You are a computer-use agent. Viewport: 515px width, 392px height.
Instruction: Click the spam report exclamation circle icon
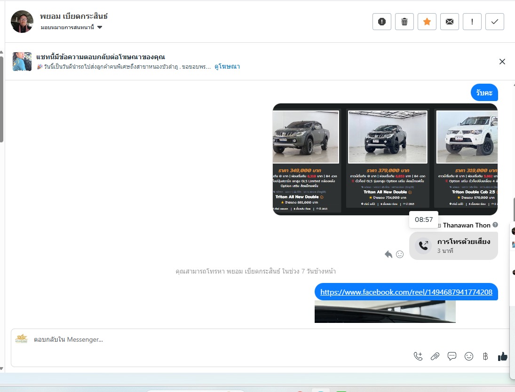(381, 22)
